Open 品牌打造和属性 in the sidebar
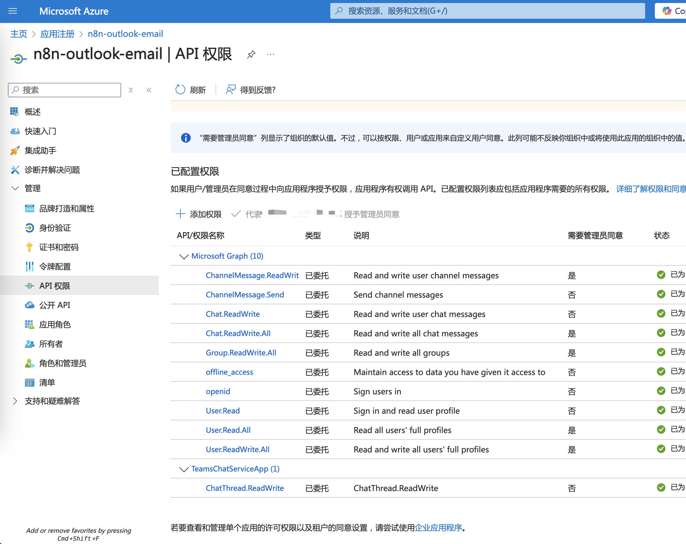 click(x=67, y=209)
